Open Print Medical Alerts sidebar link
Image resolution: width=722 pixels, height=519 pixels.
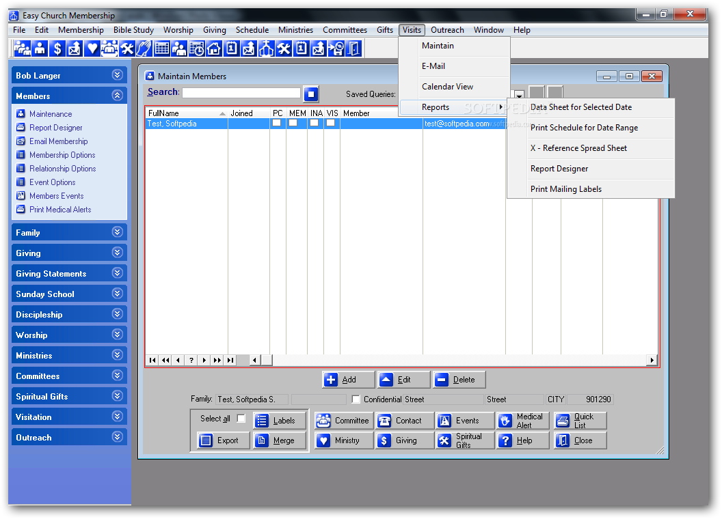[60, 210]
